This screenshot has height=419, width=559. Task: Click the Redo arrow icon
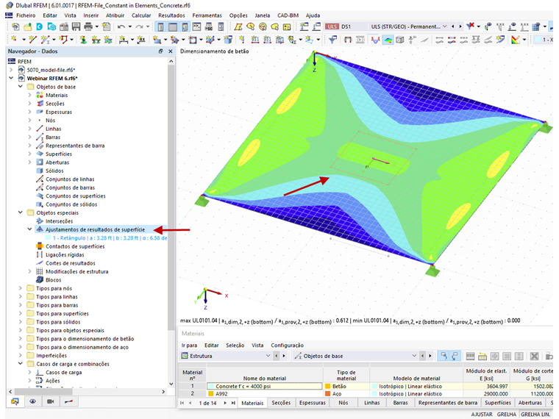tap(140, 26)
